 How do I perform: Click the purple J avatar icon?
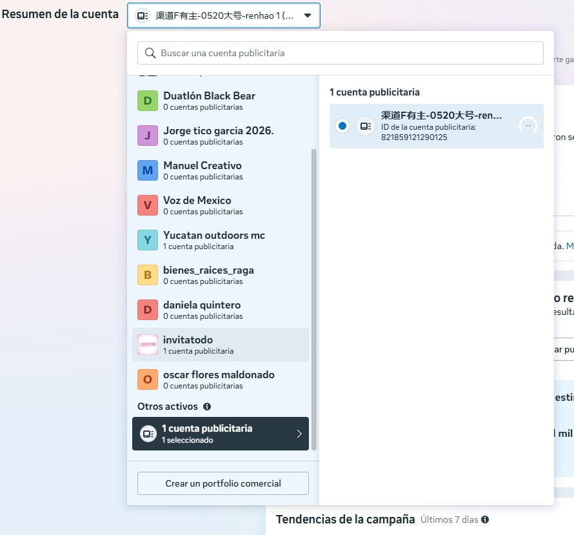click(148, 136)
